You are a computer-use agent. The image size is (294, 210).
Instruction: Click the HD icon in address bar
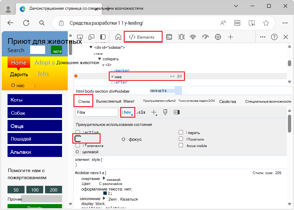tap(237, 23)
